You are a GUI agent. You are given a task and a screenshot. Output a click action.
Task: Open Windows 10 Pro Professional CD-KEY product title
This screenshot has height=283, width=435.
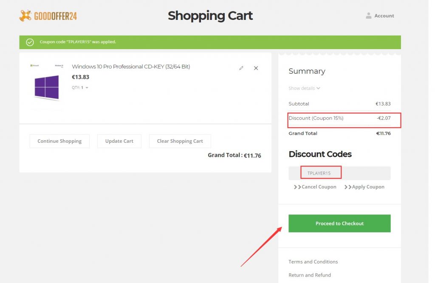click(131, 67)
